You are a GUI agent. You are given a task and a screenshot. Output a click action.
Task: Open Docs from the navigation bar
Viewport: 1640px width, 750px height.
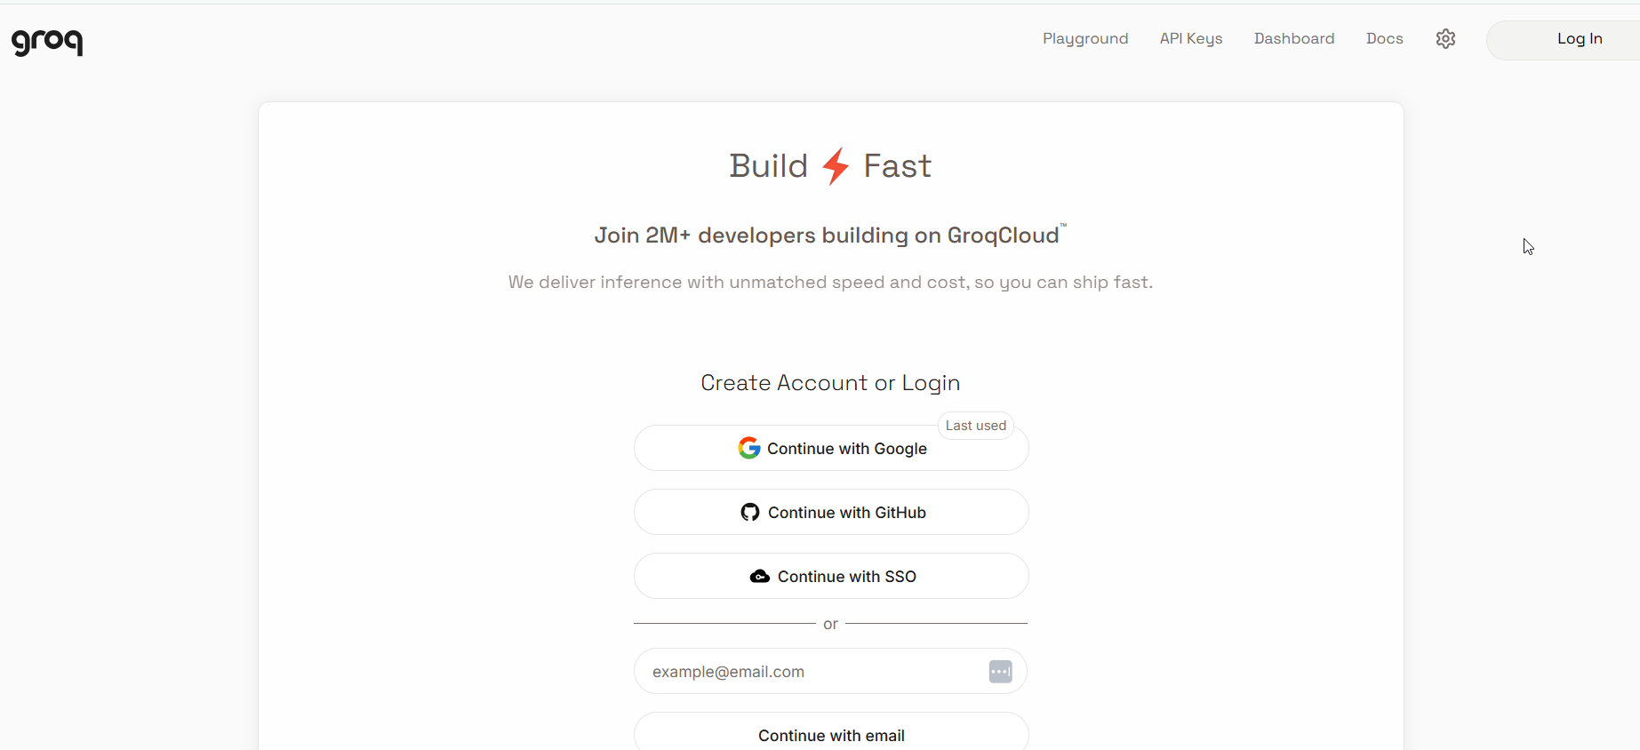pos(1384,39)
